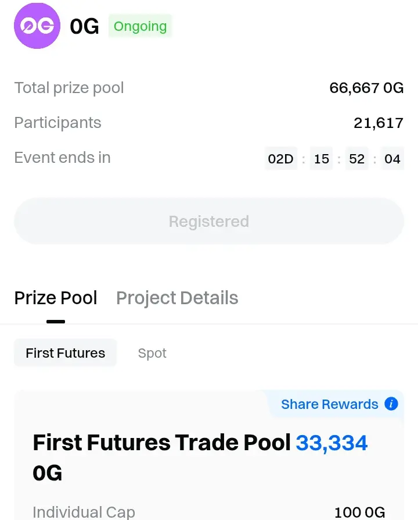Click the First Futures Trade Pool heading
Screen dimensions: 418x520
coord(161,443)
